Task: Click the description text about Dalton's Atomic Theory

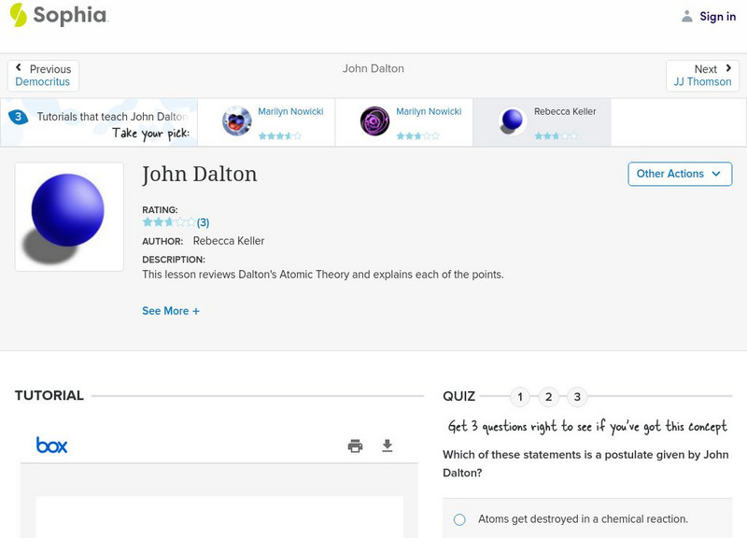Action: pyautogui.click(x=322, y=275)
